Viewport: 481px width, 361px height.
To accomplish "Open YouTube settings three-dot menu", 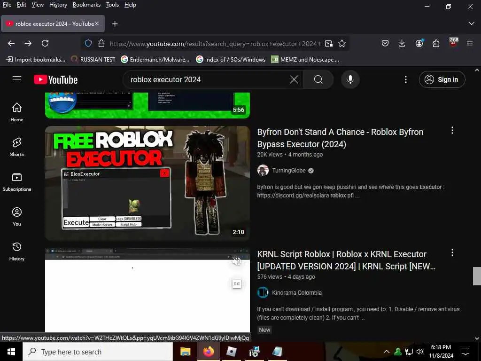I will click(405, 79).
